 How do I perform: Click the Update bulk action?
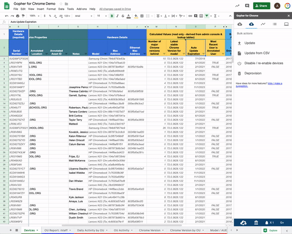[250, 43]
